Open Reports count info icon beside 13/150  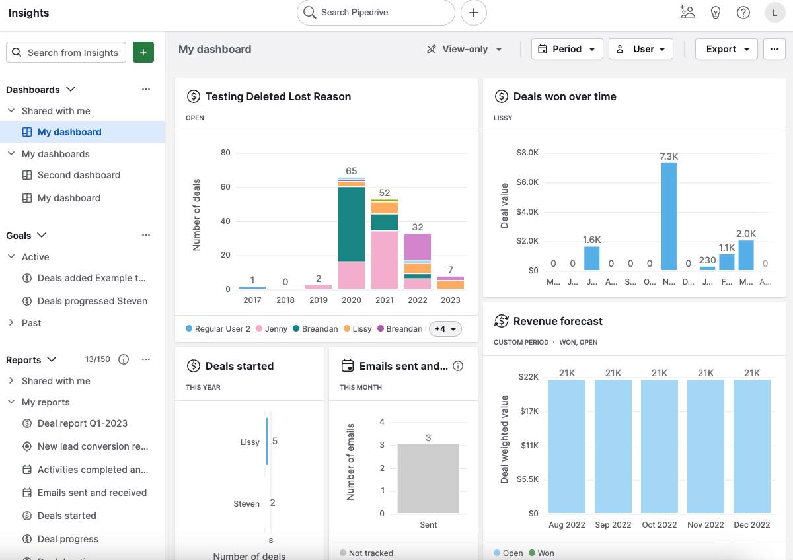coord(124,359)
